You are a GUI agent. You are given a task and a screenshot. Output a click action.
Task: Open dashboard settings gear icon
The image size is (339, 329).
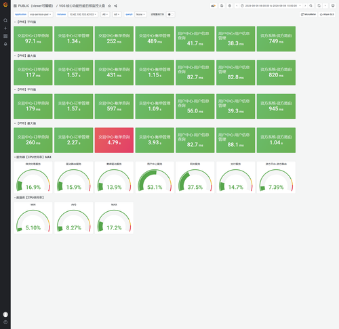tap(230, 5)
